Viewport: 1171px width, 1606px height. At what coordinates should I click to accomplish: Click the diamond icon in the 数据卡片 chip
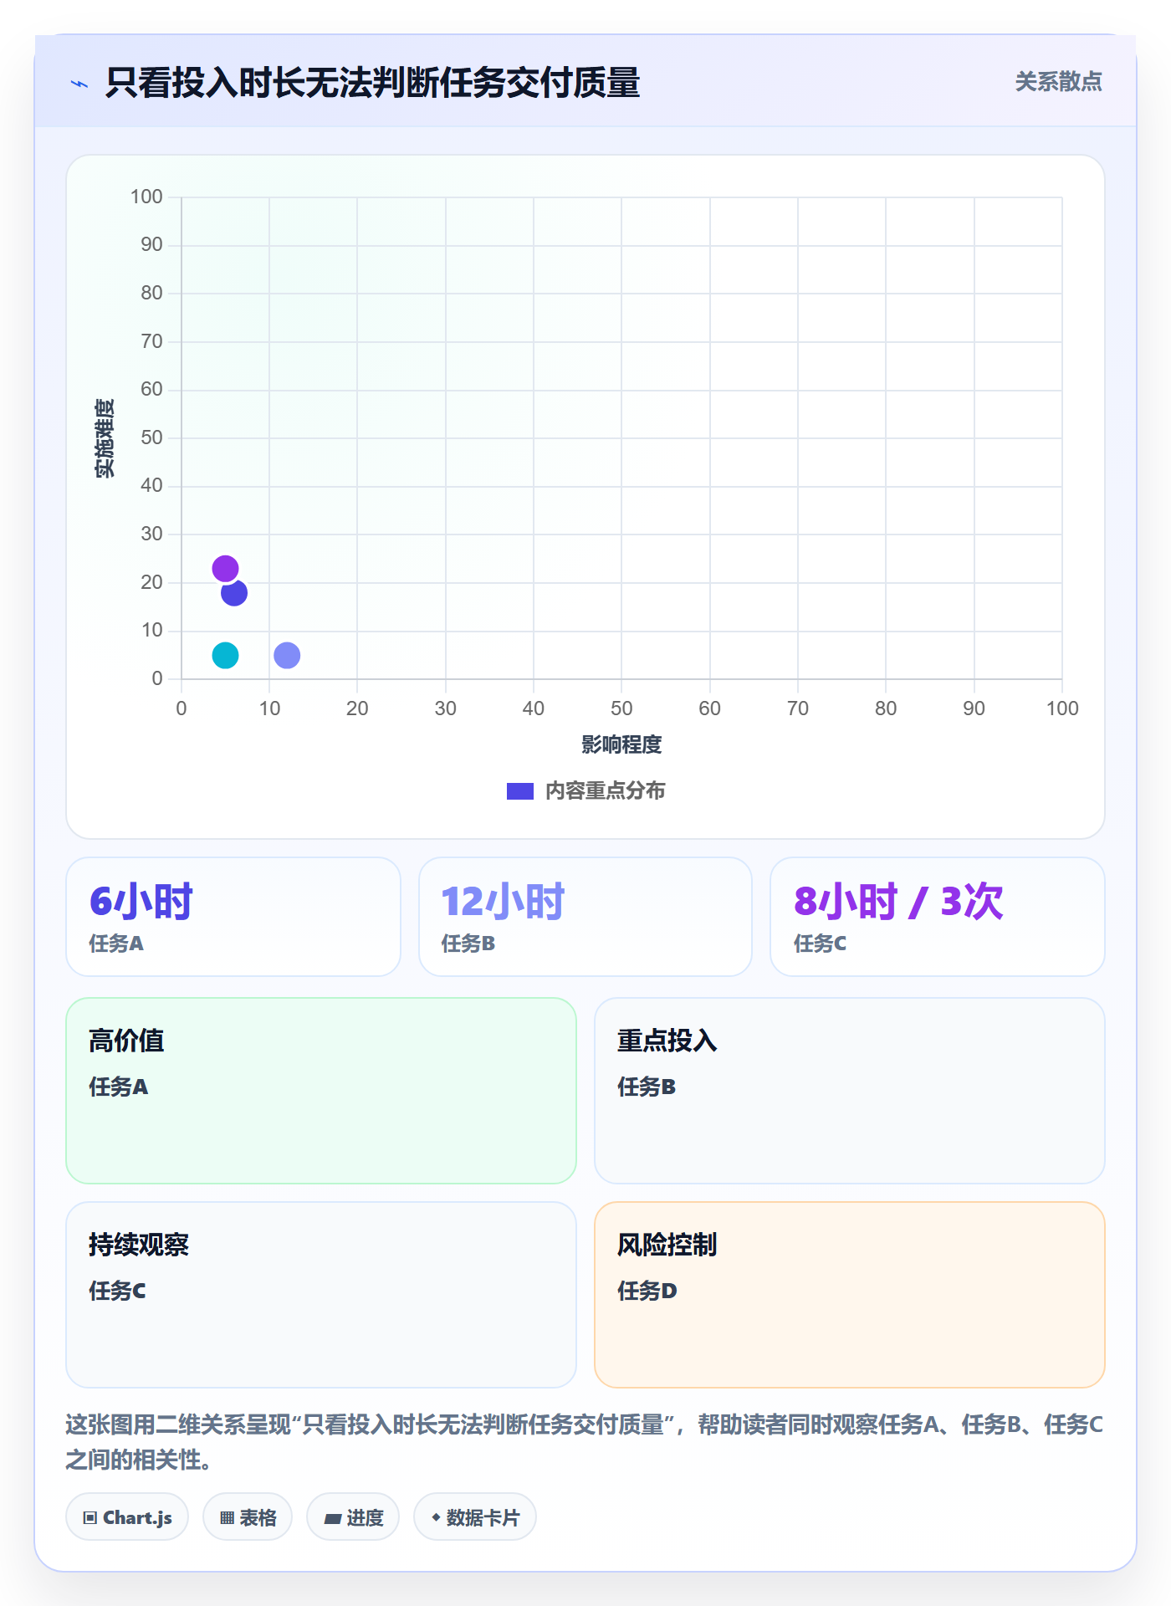[436, 1516]
